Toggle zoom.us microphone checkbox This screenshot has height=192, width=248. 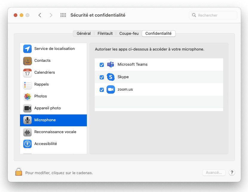(x=102, y=90)
